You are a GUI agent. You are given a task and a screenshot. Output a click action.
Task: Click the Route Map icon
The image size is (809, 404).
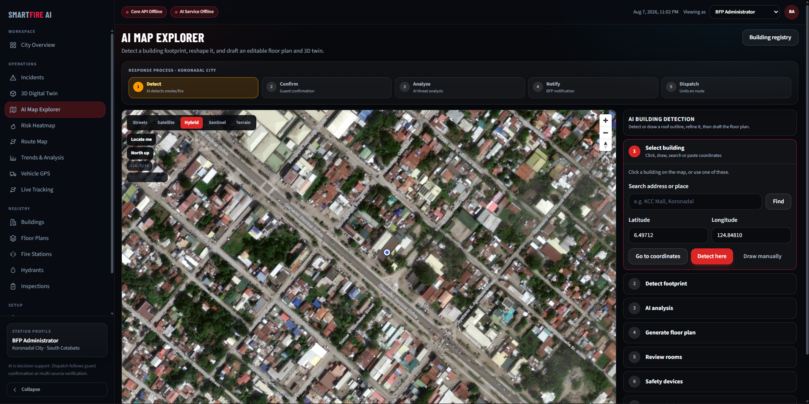pyautogui.click(x=13, y=142)
